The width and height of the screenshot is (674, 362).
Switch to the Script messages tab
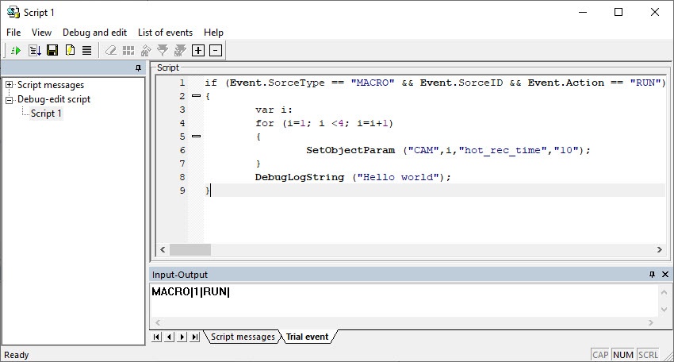click(x=243, y=337)
